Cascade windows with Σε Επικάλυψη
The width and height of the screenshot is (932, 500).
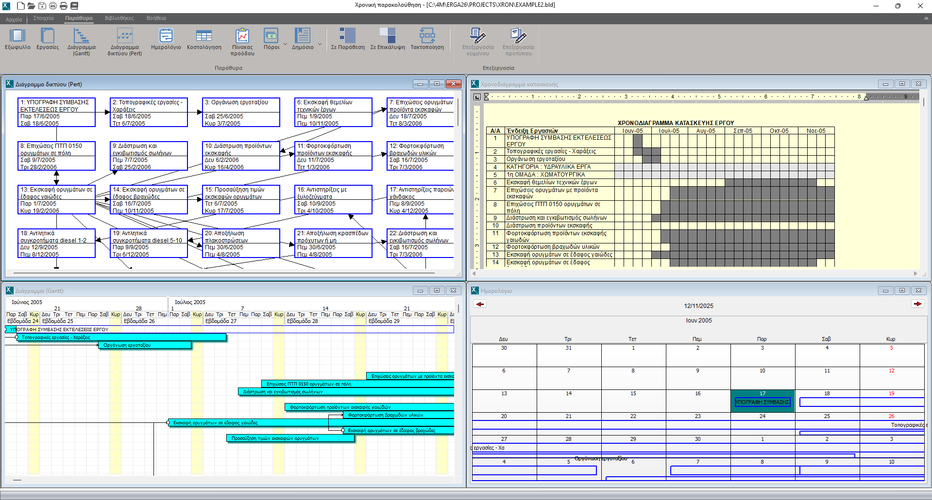(x=387, y=39)
